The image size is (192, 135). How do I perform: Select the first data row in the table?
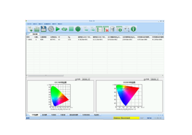(95, 39)
